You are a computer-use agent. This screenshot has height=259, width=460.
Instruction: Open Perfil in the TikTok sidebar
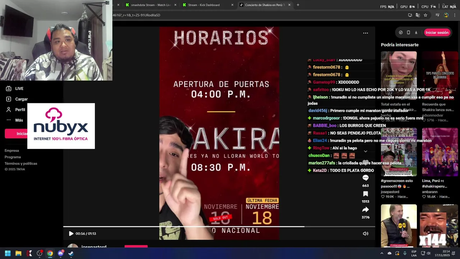[x=15, y=110]
